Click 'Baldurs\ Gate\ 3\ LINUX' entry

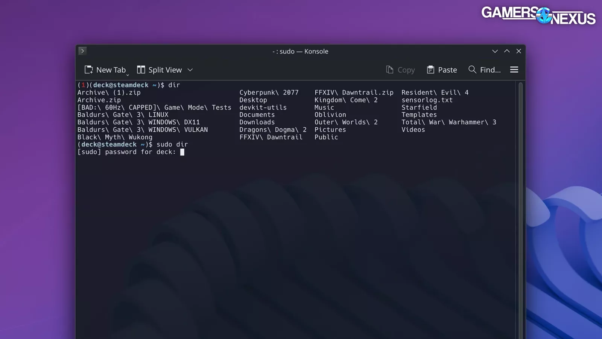click(x=123, y=115)
